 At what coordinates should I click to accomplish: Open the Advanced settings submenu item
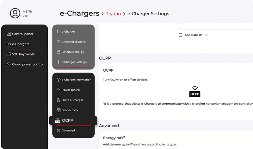(x=68, y=131)
